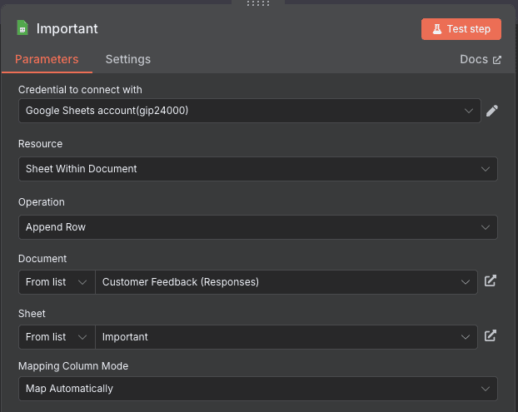Image resolution: width=518 pixels, height=412 pixels.
Task: Open the Docs link
Action: tap(481, 59)
